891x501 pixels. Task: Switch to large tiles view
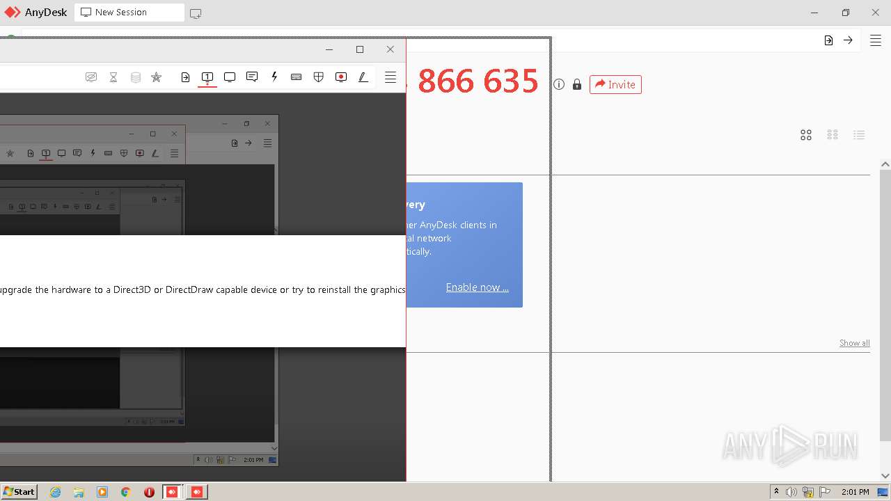[x=806, y=135]
